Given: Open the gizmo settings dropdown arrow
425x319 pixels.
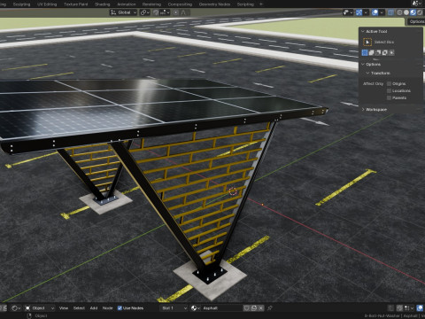Looking at the screenshot, I should 366,12.
